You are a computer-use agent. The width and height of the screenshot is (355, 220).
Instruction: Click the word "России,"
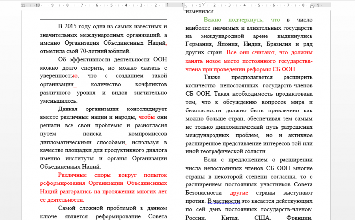coord(196,217)
